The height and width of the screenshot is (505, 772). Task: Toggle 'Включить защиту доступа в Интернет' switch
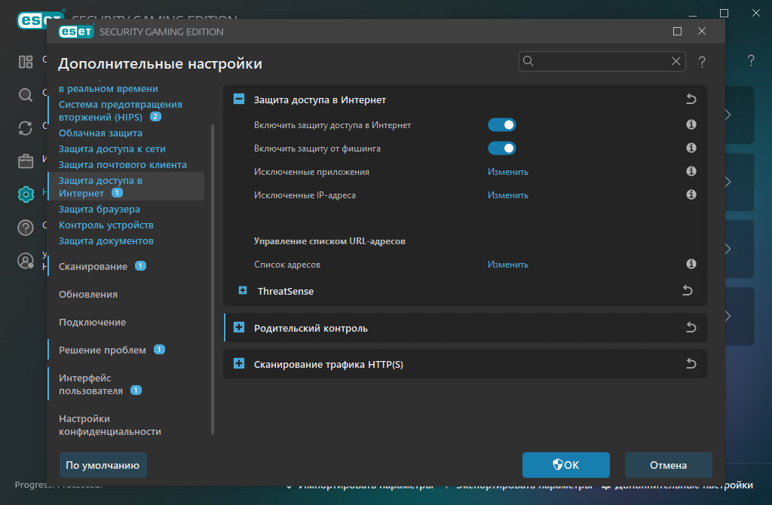pos(501,125)
